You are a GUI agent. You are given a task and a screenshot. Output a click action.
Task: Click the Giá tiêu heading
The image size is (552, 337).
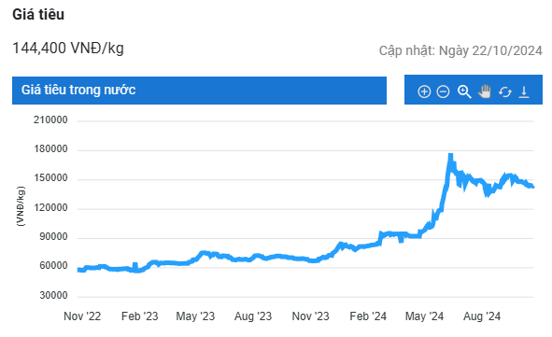(38, 14)
